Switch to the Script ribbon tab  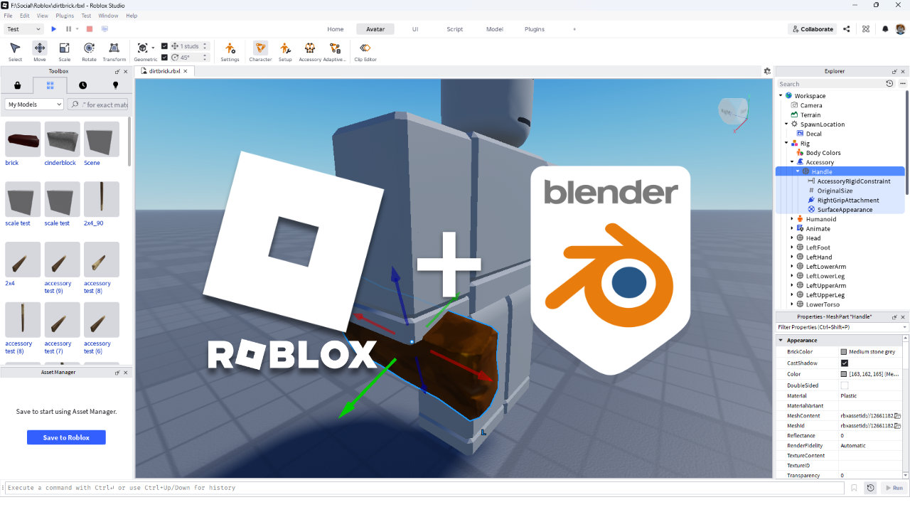point(455,29)
